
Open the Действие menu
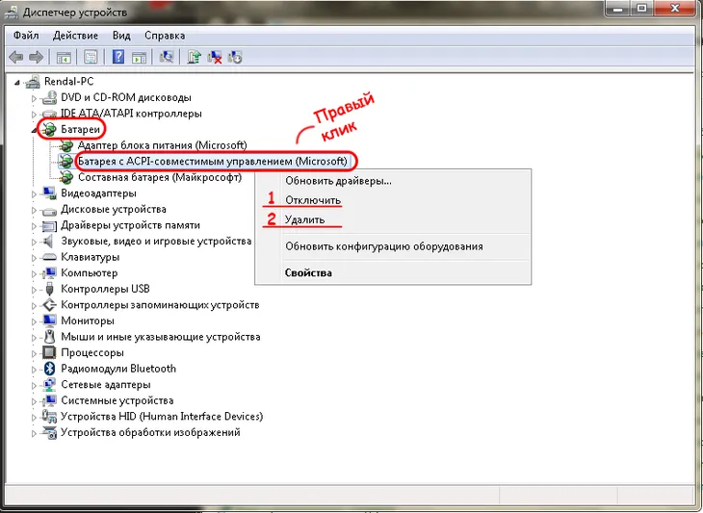point(75,36)
